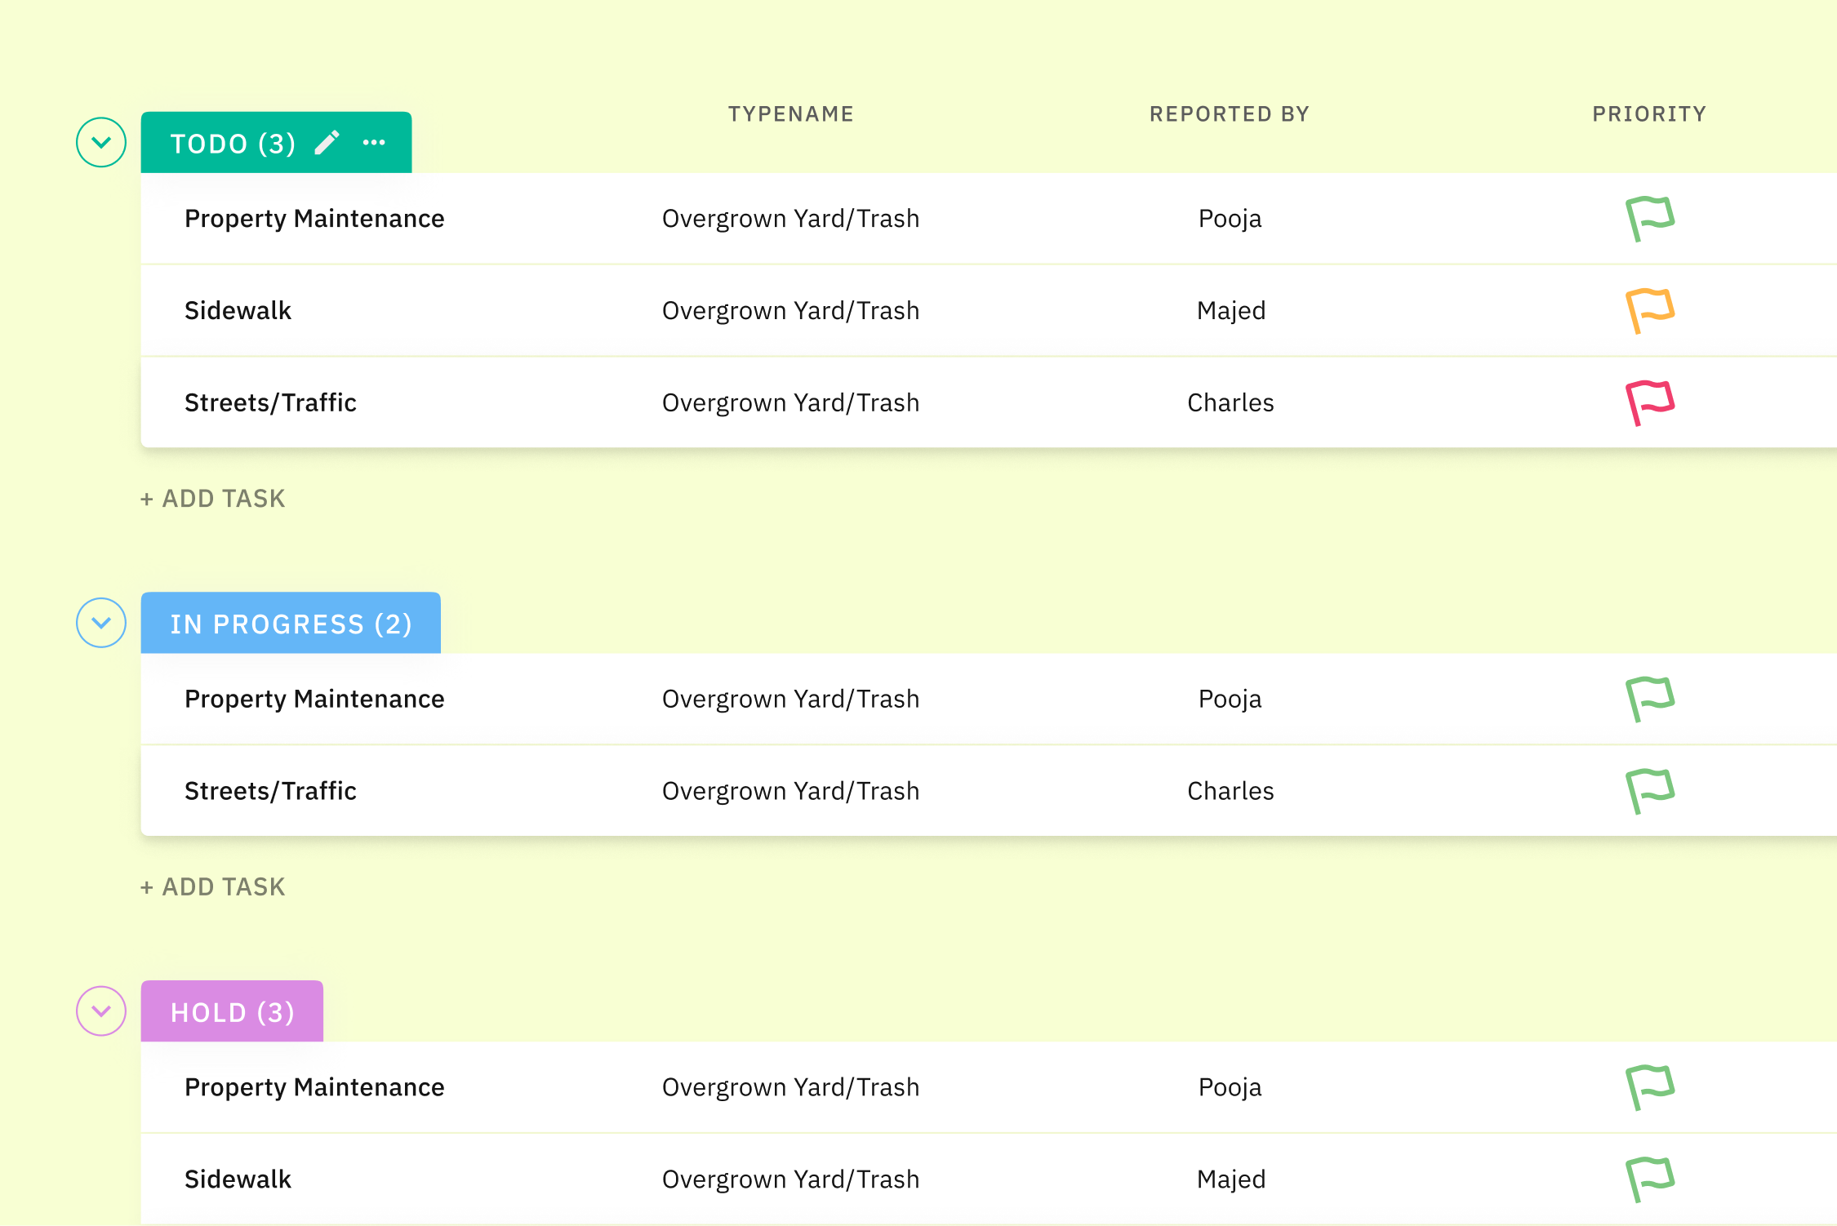Screen dimensions: 1837x1226
Task: Click priority flag for In Progress Streets/Traffic
Action: tap(1649, 791)
